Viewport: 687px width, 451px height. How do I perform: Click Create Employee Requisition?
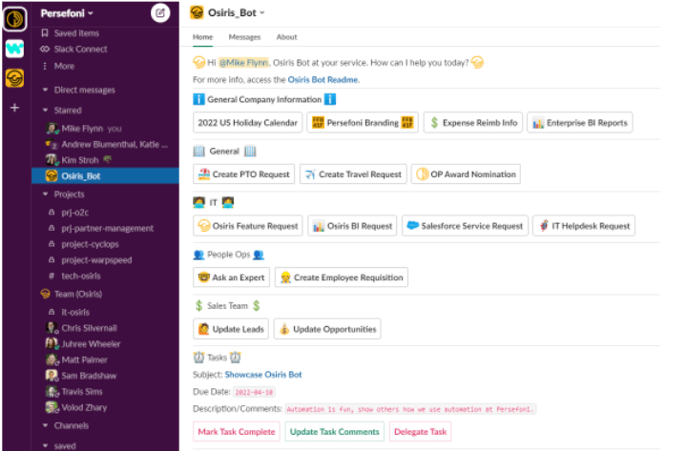(342, 277)
